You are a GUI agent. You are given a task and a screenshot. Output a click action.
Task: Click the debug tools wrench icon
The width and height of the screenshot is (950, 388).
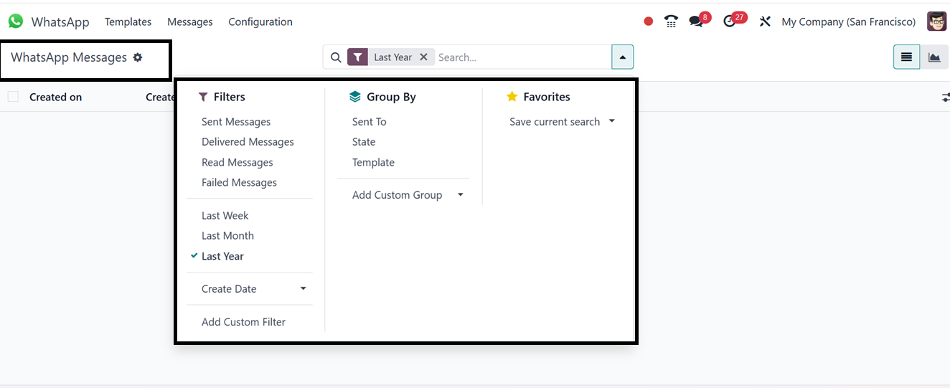[765, 22]
